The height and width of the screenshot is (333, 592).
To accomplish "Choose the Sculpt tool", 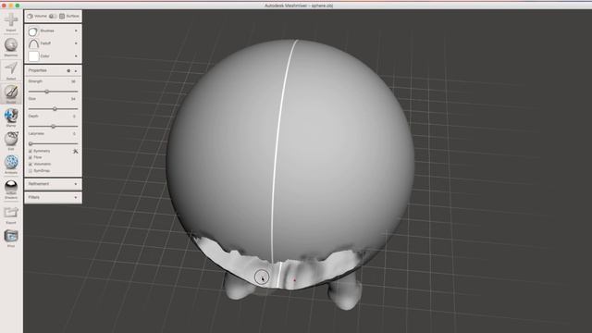I will pyautogui.click(x=11, y=93).
